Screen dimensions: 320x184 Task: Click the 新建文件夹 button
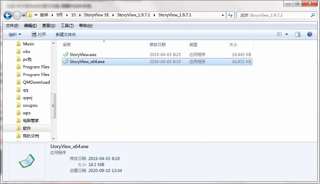pyautogui.click(x=66, y=34)
